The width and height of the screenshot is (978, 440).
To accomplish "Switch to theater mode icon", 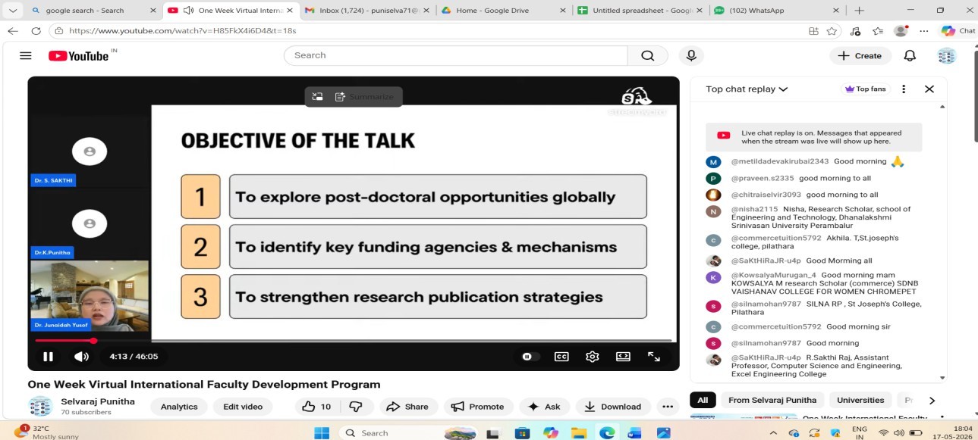I will pyautogui.click(x=623, y=357).
